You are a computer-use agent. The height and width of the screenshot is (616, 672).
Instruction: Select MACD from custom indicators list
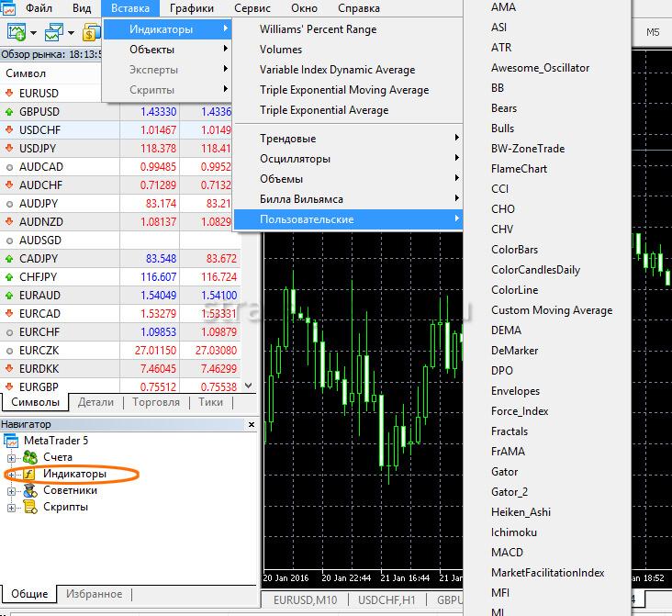tap(507, 553)
